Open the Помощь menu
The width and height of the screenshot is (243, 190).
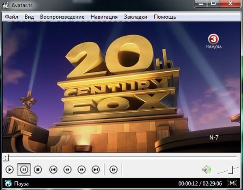coord(165,17)
